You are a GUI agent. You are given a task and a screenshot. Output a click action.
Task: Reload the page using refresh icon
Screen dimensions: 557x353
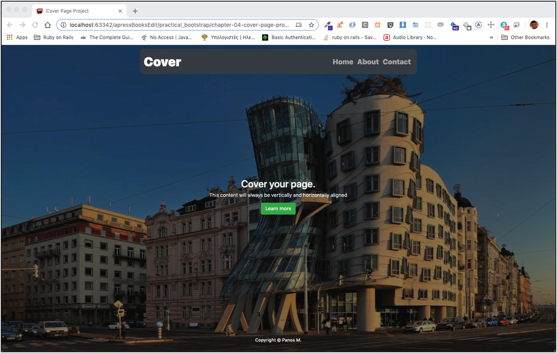(35, 25)
